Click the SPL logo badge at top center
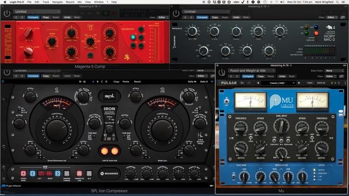Viewport: 349px width, 196px height. [110, 96]
